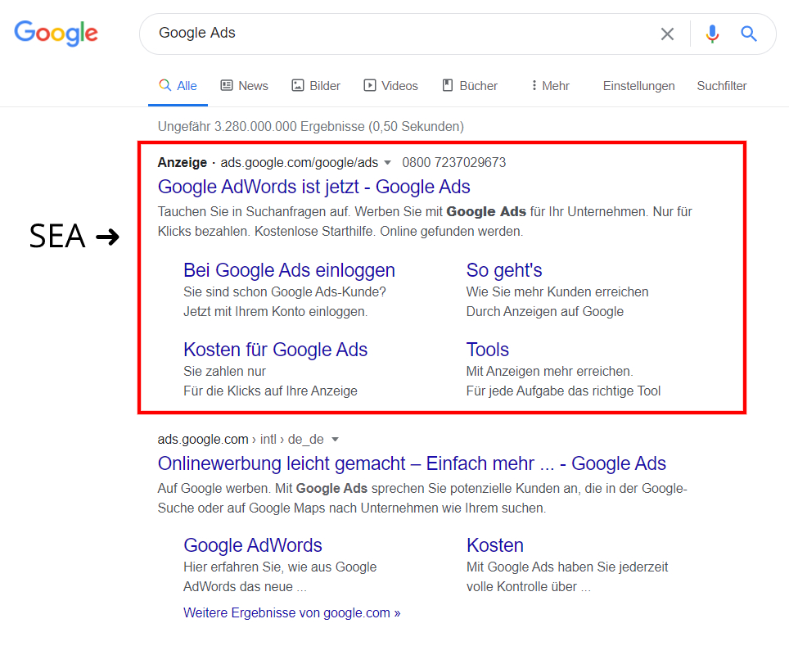Click the ad URL ads.google.com/google/ads

click(x=300, y=163)
